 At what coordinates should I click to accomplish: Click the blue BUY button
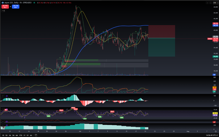click(x=16, y=7)
